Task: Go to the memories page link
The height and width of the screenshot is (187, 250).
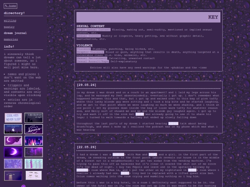Action: click(x=11, y=39)
